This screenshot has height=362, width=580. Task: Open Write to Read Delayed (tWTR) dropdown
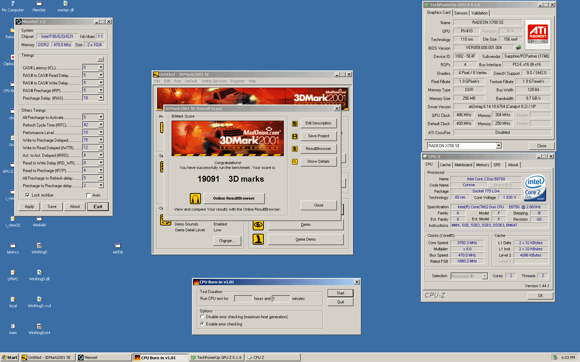pyautogui.click(x=101, y=148)
